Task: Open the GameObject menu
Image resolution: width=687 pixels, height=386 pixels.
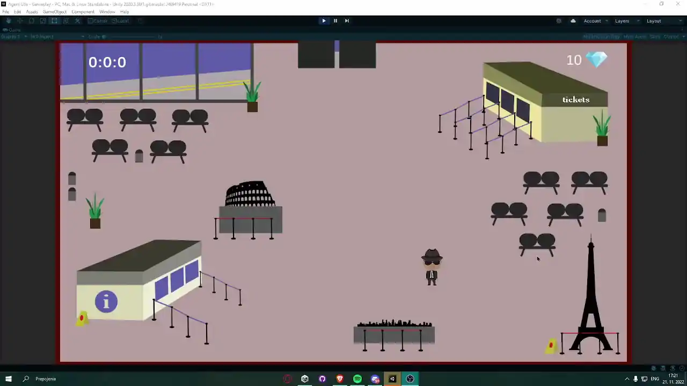Action: click(x=55, y=12)
